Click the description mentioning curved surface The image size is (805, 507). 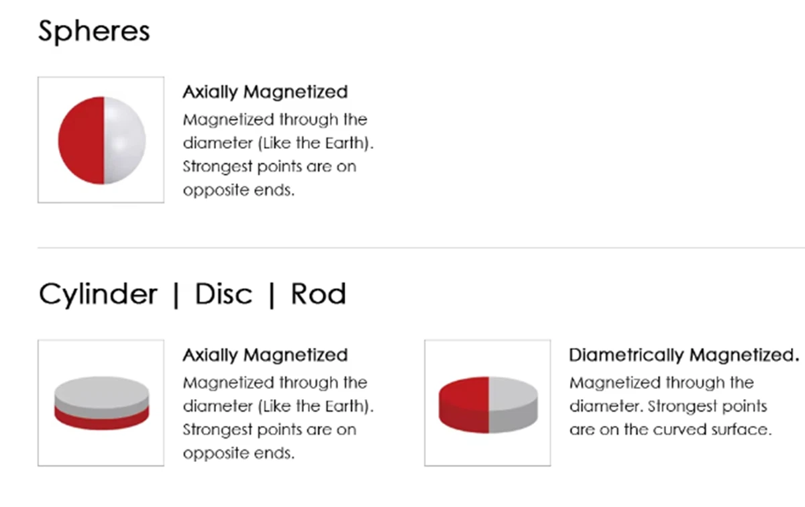coord(669,406)
